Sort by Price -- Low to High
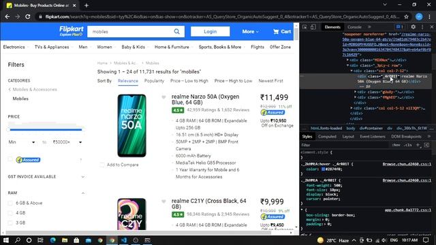The width and height of the screenshot is (436, 245). [x=189, y=81]
